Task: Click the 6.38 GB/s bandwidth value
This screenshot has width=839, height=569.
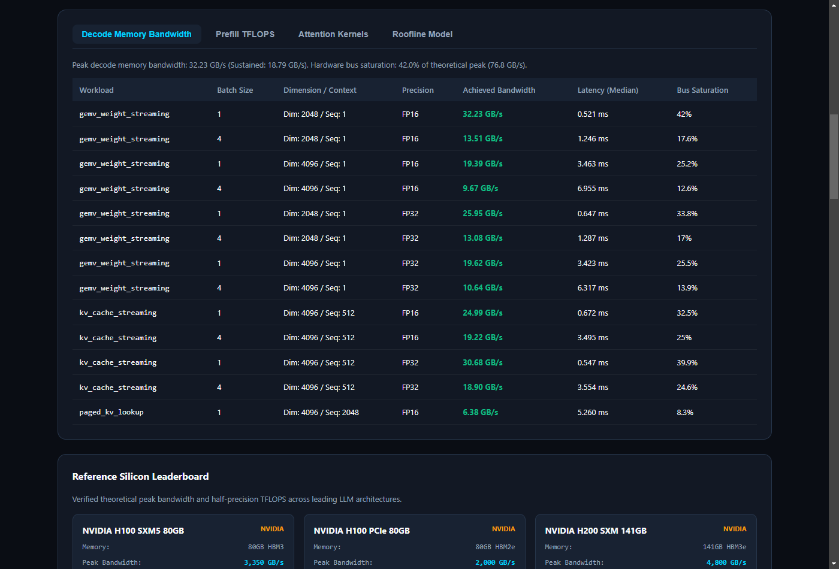Action: (x=481, y=412)
